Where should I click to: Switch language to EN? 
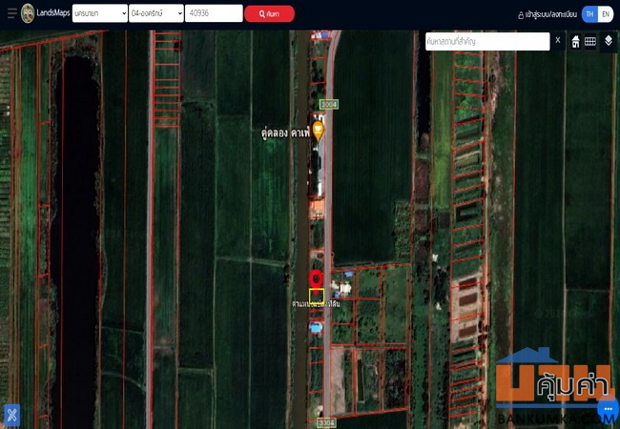point(605,13)
